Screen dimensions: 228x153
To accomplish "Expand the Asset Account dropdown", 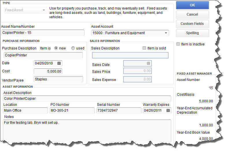I will (x=166, y=33).
